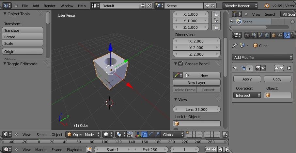
Task: Click the Scale button
Action: tap(23, 43)
